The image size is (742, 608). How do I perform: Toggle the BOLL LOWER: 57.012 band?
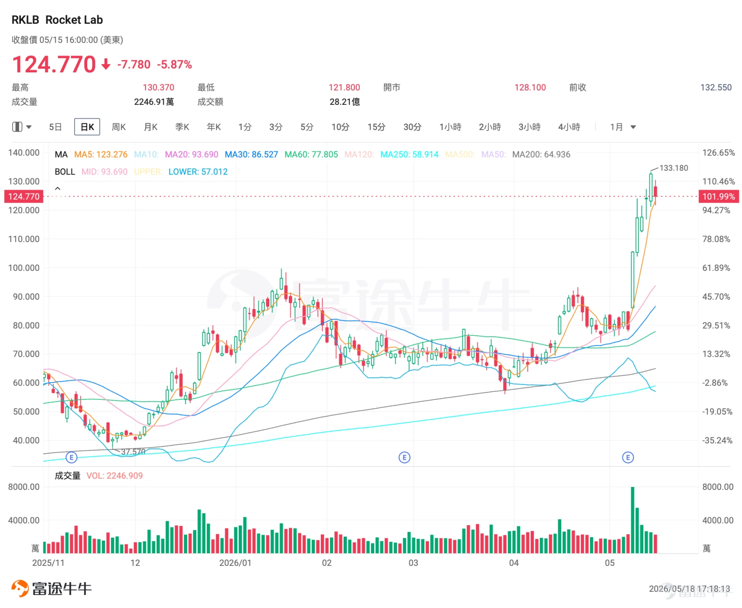point(198,172)
